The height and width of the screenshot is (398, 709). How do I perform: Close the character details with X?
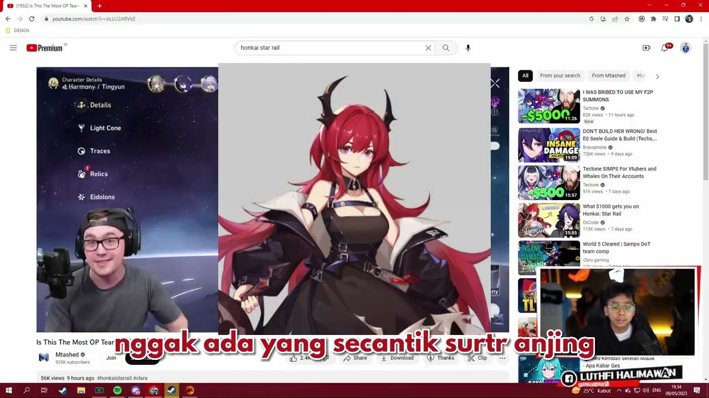(x=495, y=83)
